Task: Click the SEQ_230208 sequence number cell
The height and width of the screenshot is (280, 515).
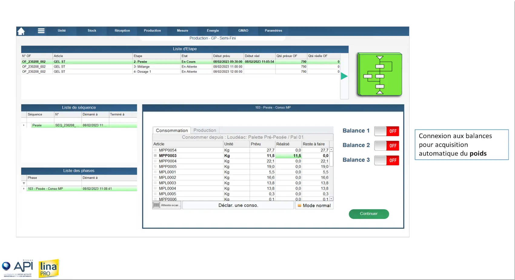Action: (68, 125)
